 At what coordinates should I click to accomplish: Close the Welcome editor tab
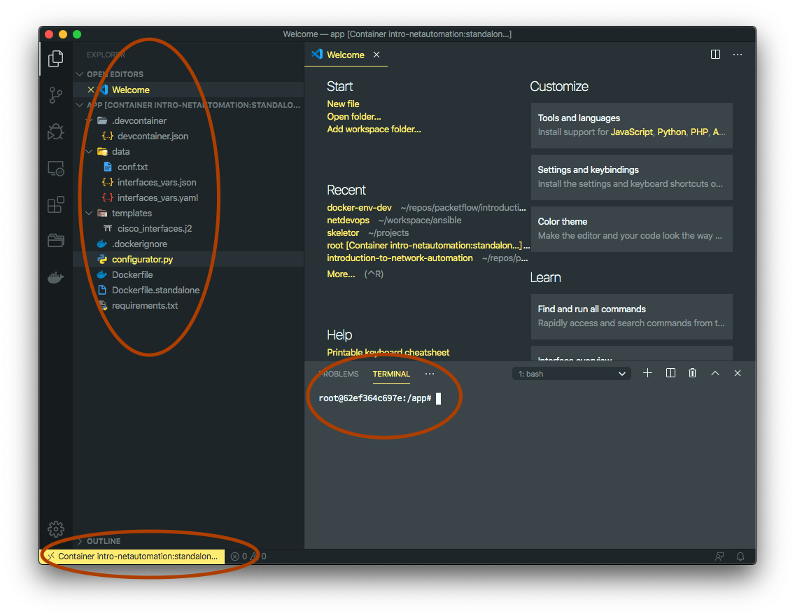377,55
